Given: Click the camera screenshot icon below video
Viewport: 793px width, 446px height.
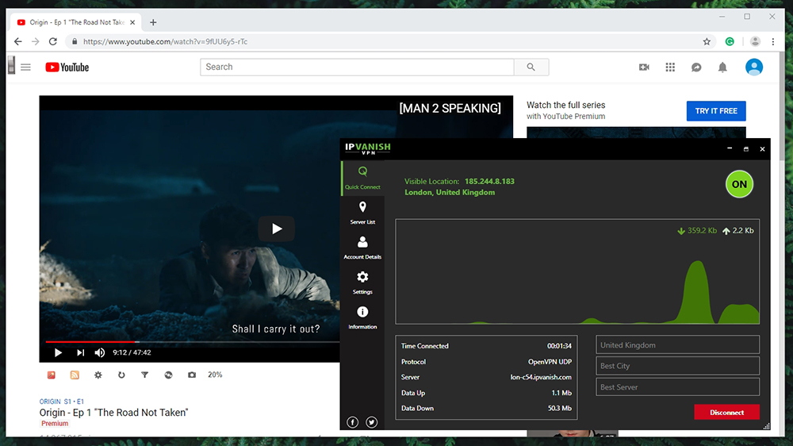Looking at the screenshot, I should [x=192, y=375].
